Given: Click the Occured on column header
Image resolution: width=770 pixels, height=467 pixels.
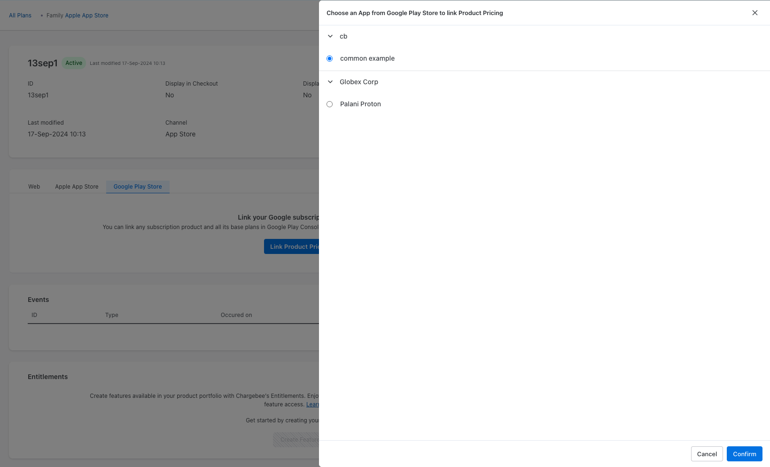Looking at the screenshot, I should [236, 315].
